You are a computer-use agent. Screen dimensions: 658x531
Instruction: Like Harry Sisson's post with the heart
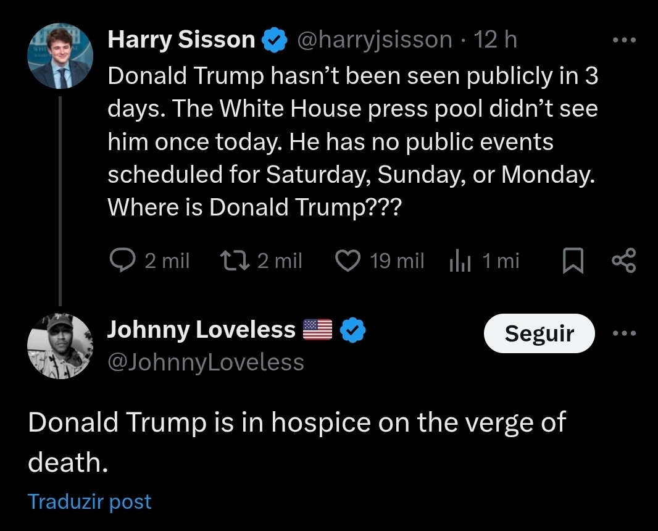tap(348, 262)
